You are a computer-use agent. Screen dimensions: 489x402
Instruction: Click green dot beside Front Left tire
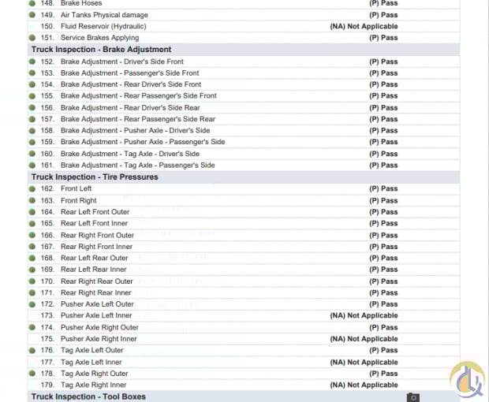click(32, 188)
